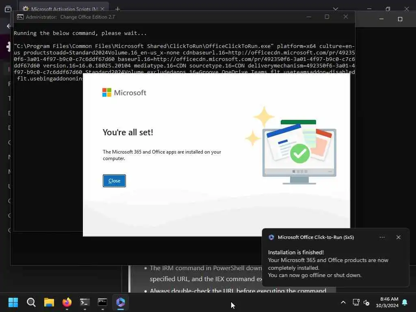Click the Close button in the Office installer

114,181
